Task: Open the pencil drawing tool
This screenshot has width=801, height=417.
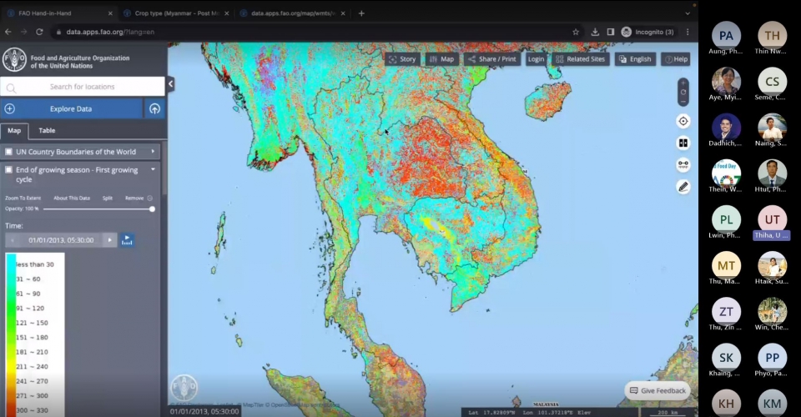Action: [x=683, y=187]
